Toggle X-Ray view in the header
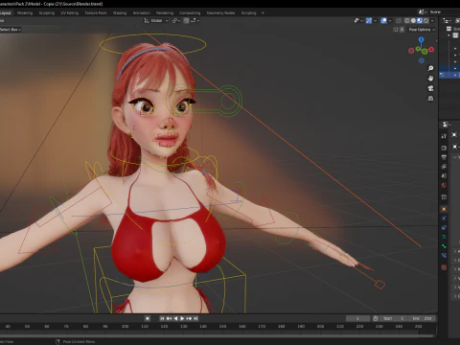Screen dimensions: 460x345 click(x=399, y=21)
